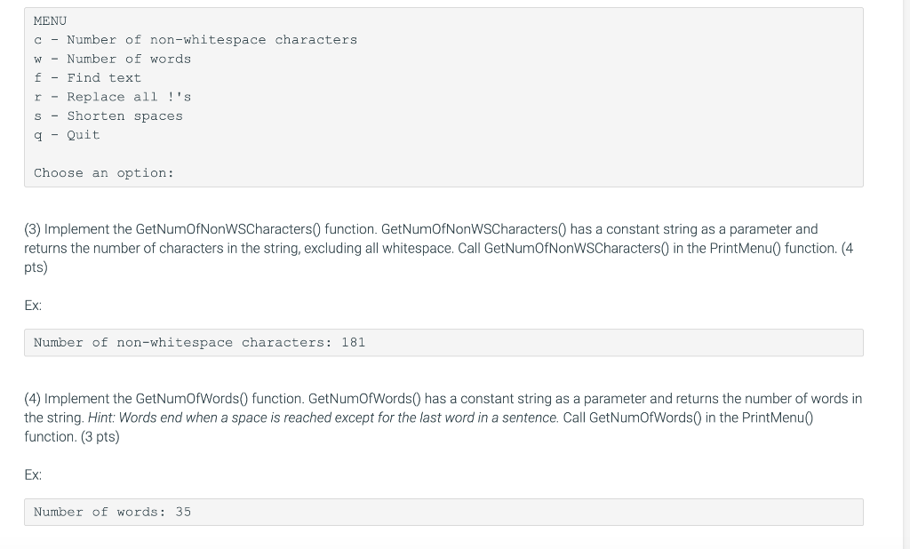Viewport: 910px width, 549px height.
Task: Click the 'q - Quit' line
Action: click(67, 135)
